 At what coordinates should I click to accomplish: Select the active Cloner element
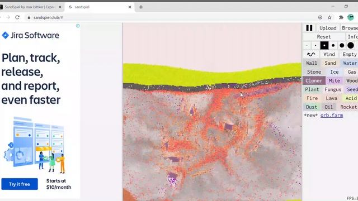[314, 80]
